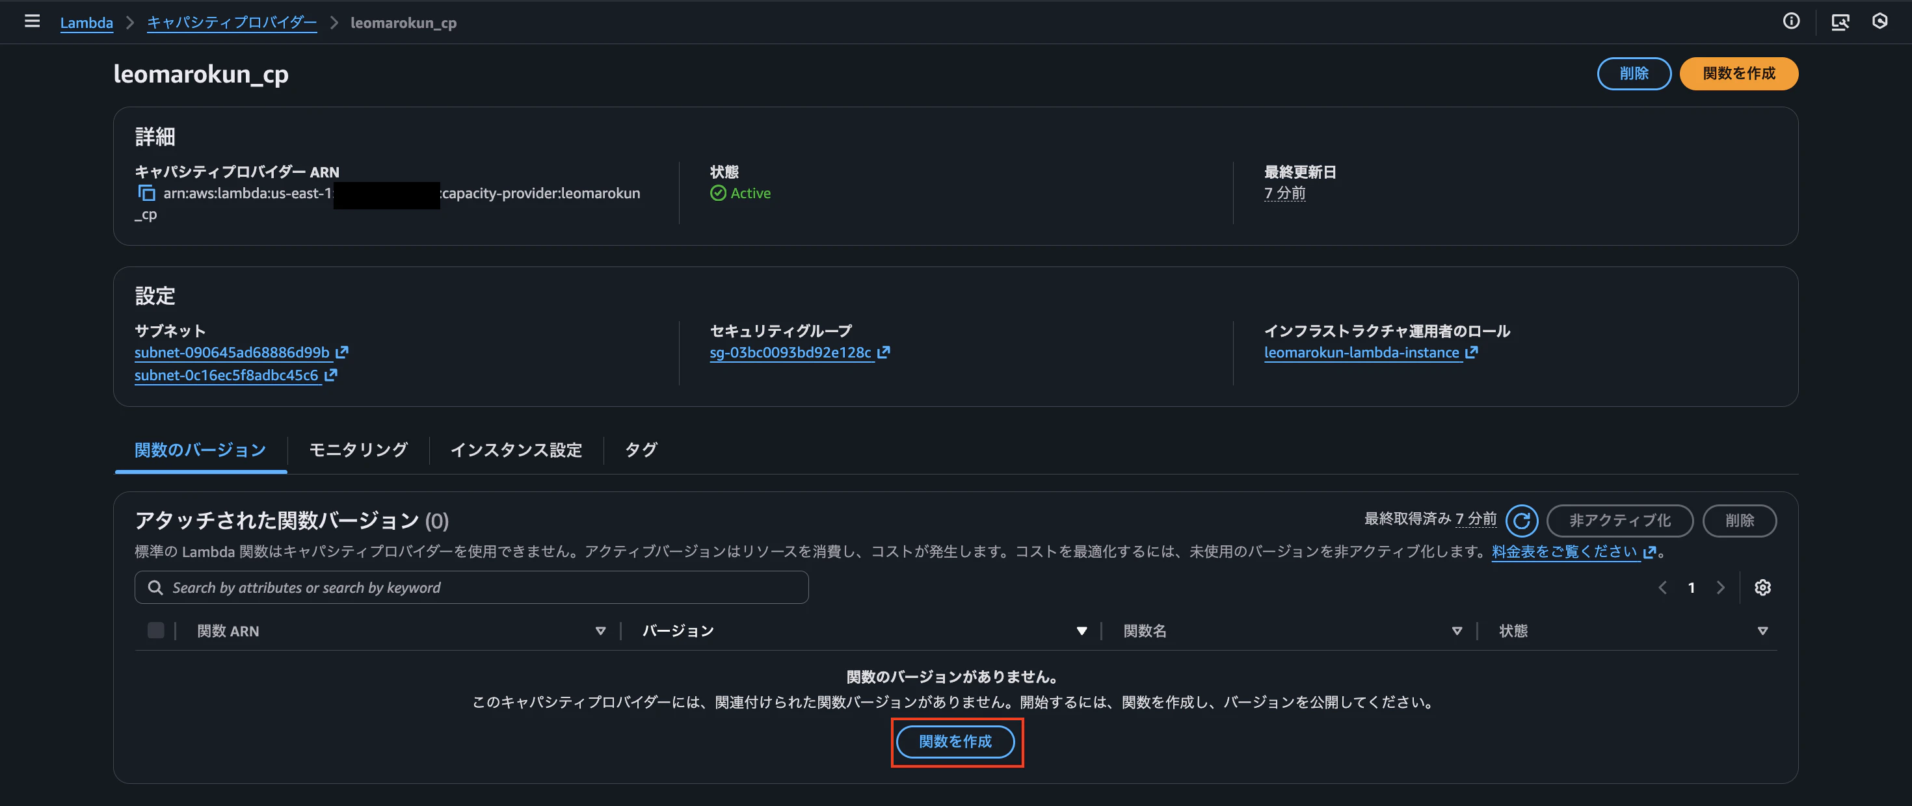The height and width of the screenshot is (806, 1912).
Task: Sort by 状態 column arrow
Action: point(1762,631)
